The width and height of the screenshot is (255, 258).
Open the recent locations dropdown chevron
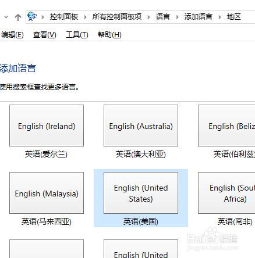pyautogui.click(x=6, y=17)
